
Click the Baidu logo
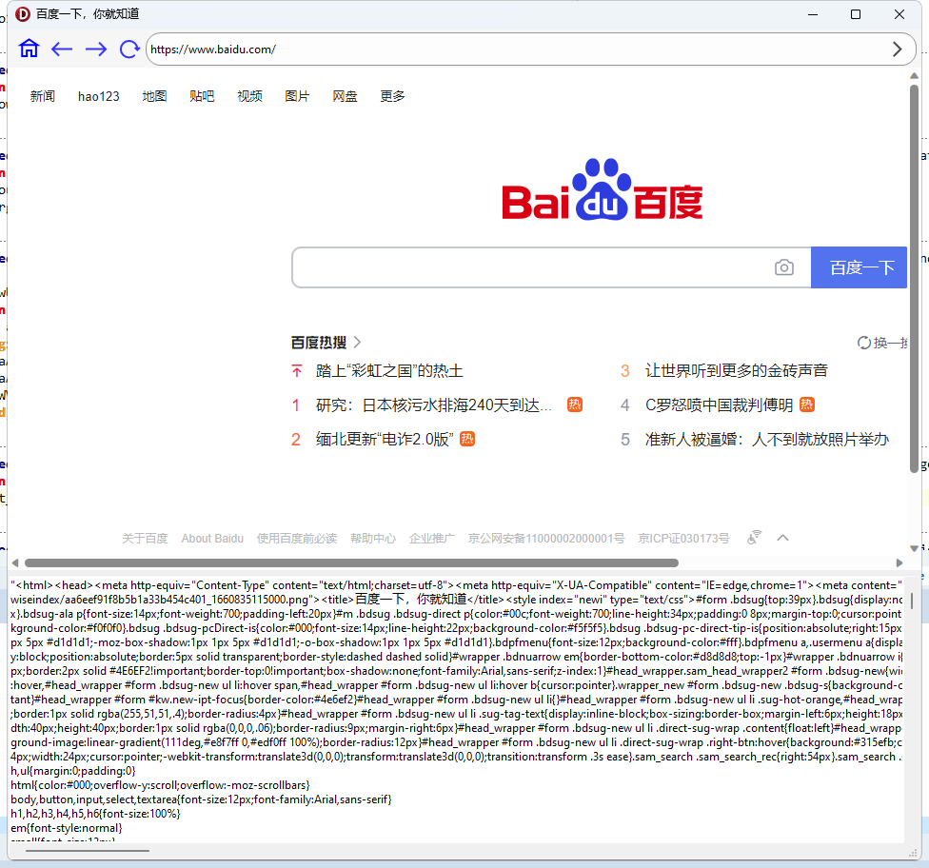click(x=602, y=194)
